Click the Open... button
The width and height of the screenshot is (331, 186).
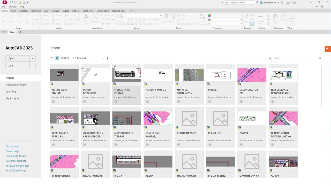point(18,58)
